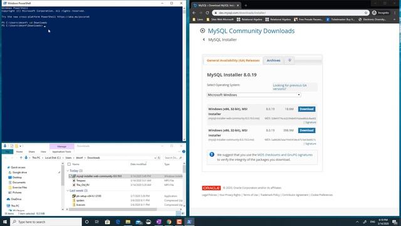Show more bookmarks with the chevron
Screen dimensions: 401x226
pyautogui.click(x=394, y=19)
